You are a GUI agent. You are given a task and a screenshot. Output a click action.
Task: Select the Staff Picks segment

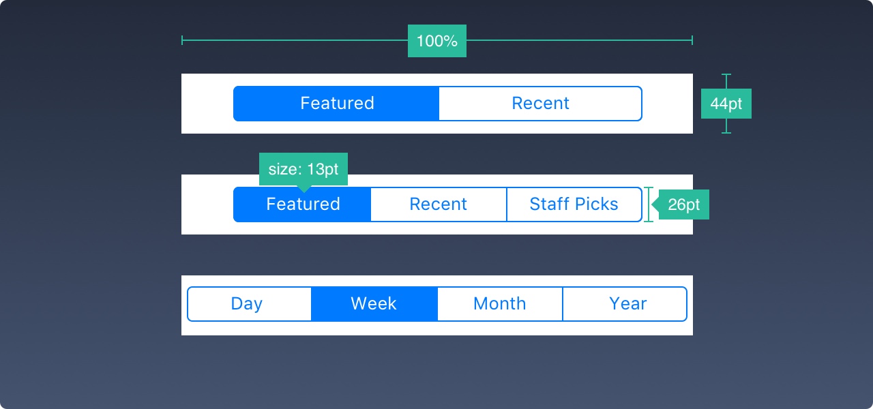[574, 204]
